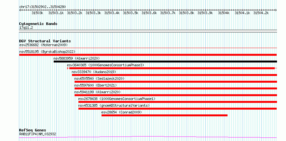The height and width of the screenshot is (141, 286).
Task: Open nsv6505540 (Sedlazeck2020) variant label
Action: [99, 79]
